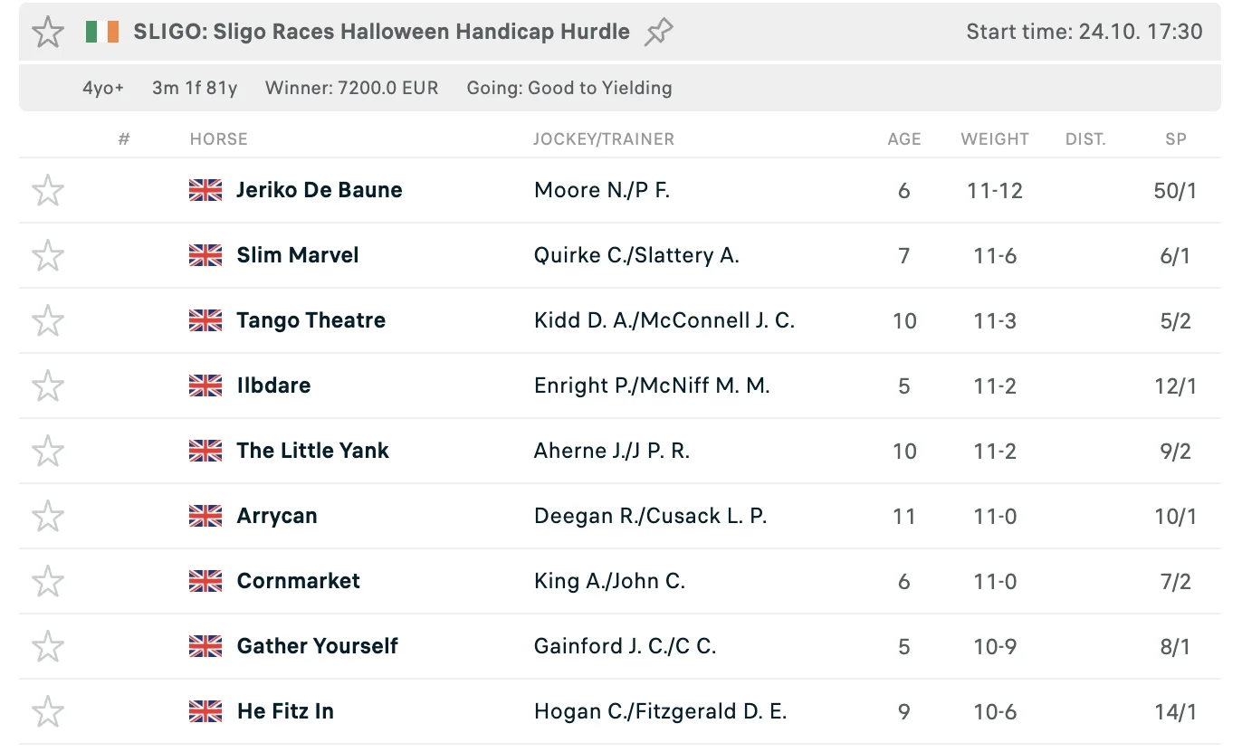
Task: Add Arrycan to favorites via star
Action: [x=48, y=517]
